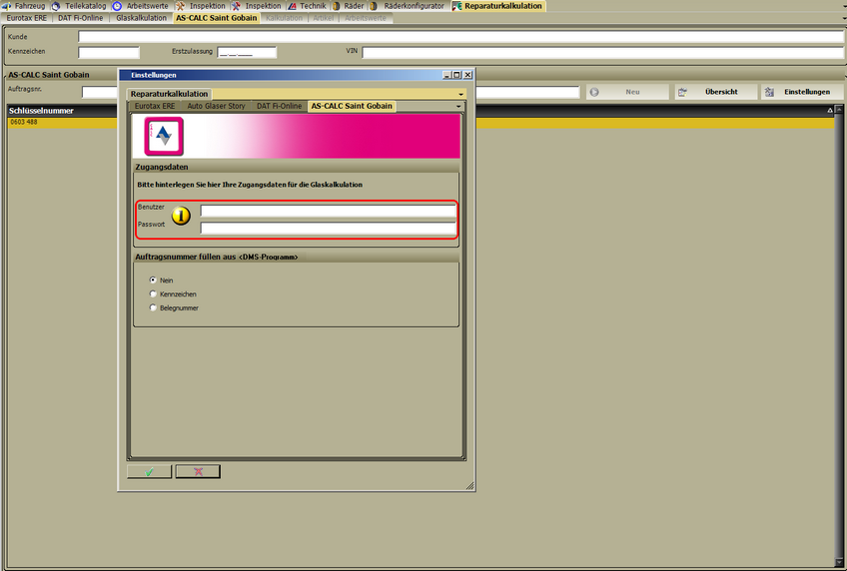This screenshot has height=571, width=847.
Task: Focus the Kennzeichen text field
Action: 109,52
